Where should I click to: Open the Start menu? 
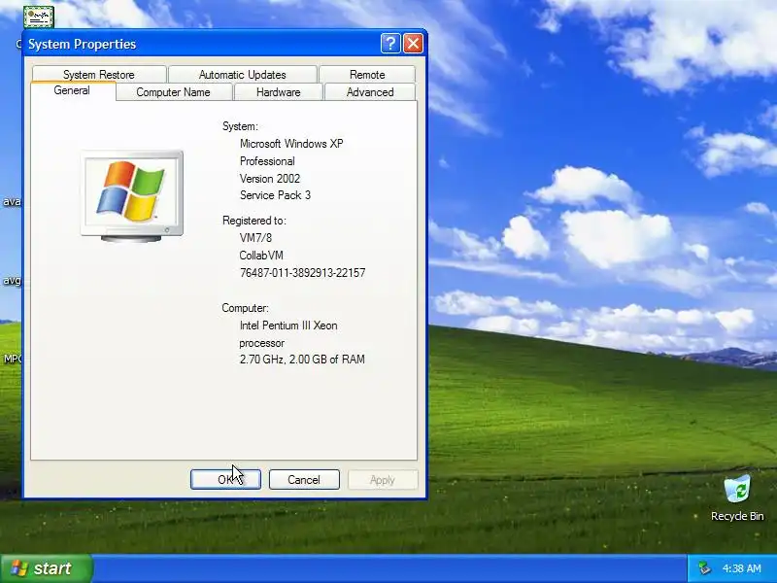47,568
